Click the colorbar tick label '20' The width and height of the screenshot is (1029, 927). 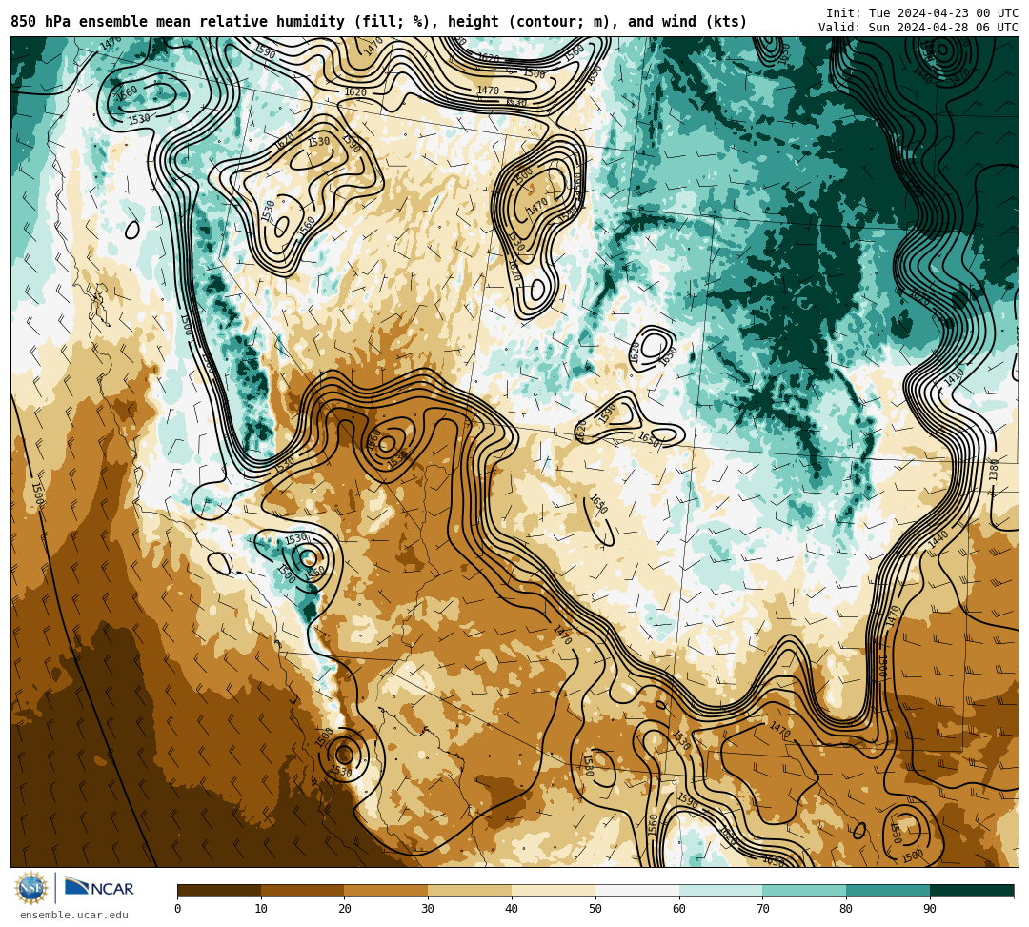point(345,909)
